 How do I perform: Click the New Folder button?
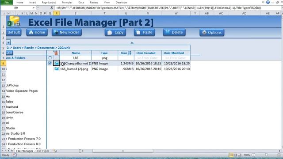67,32
